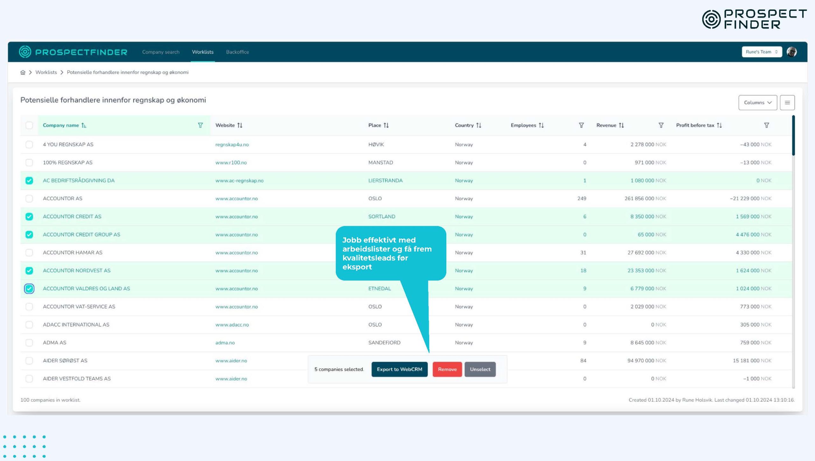
Task: Click Export to WebCRM button
Action: tap(399, 369)
